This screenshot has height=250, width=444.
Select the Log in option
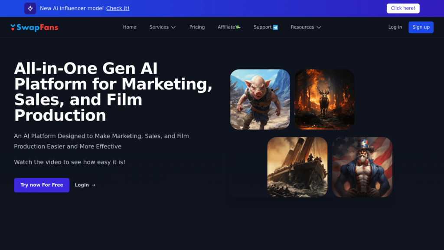tap(395, 27)
